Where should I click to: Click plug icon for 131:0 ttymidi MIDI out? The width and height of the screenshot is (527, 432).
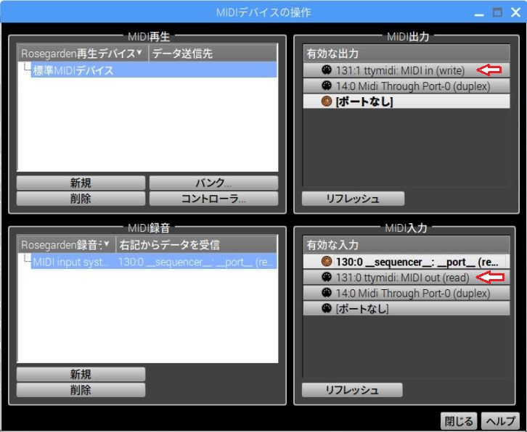tap(327, 278)
